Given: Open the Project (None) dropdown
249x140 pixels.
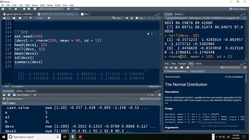Looking at the screenshot, I should click(238, 9).
